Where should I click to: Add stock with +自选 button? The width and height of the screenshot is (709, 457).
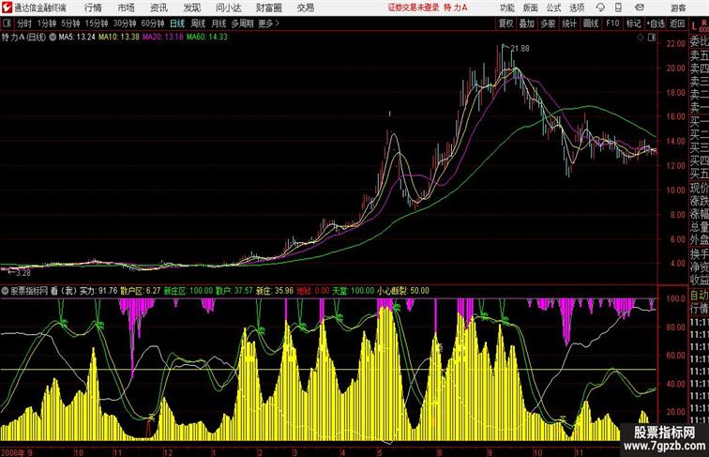pos(656,23)
